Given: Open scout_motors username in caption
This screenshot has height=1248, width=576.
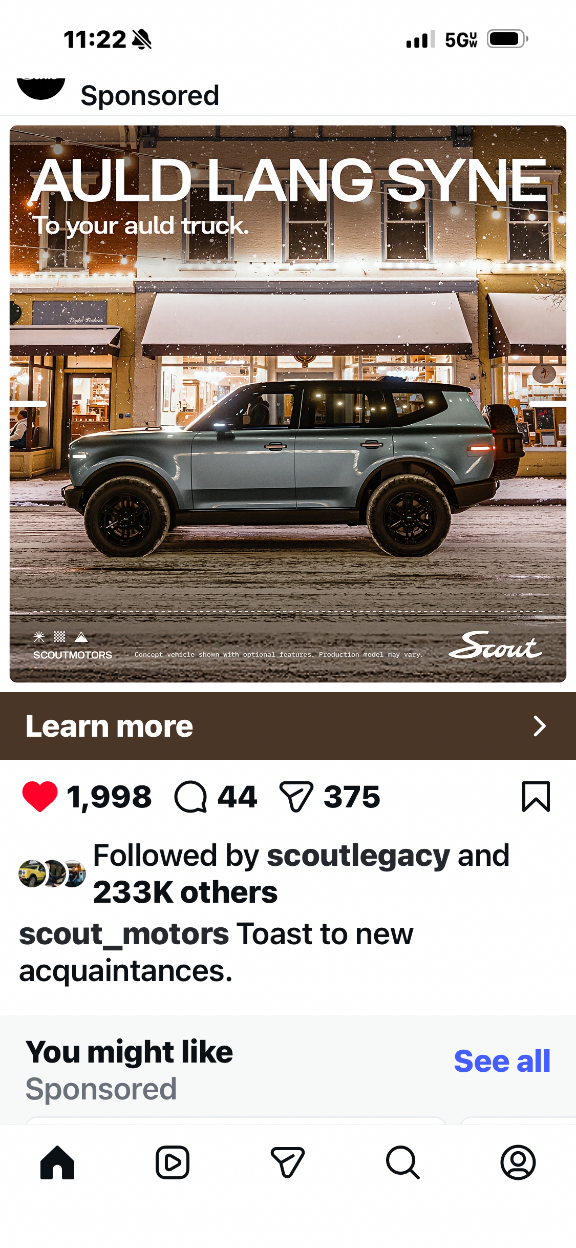Looking at the screenshot, I should (x=124, y=934).
